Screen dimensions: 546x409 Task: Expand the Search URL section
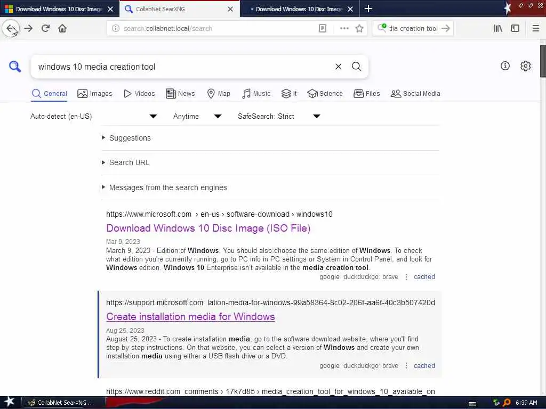coord(129,162)
